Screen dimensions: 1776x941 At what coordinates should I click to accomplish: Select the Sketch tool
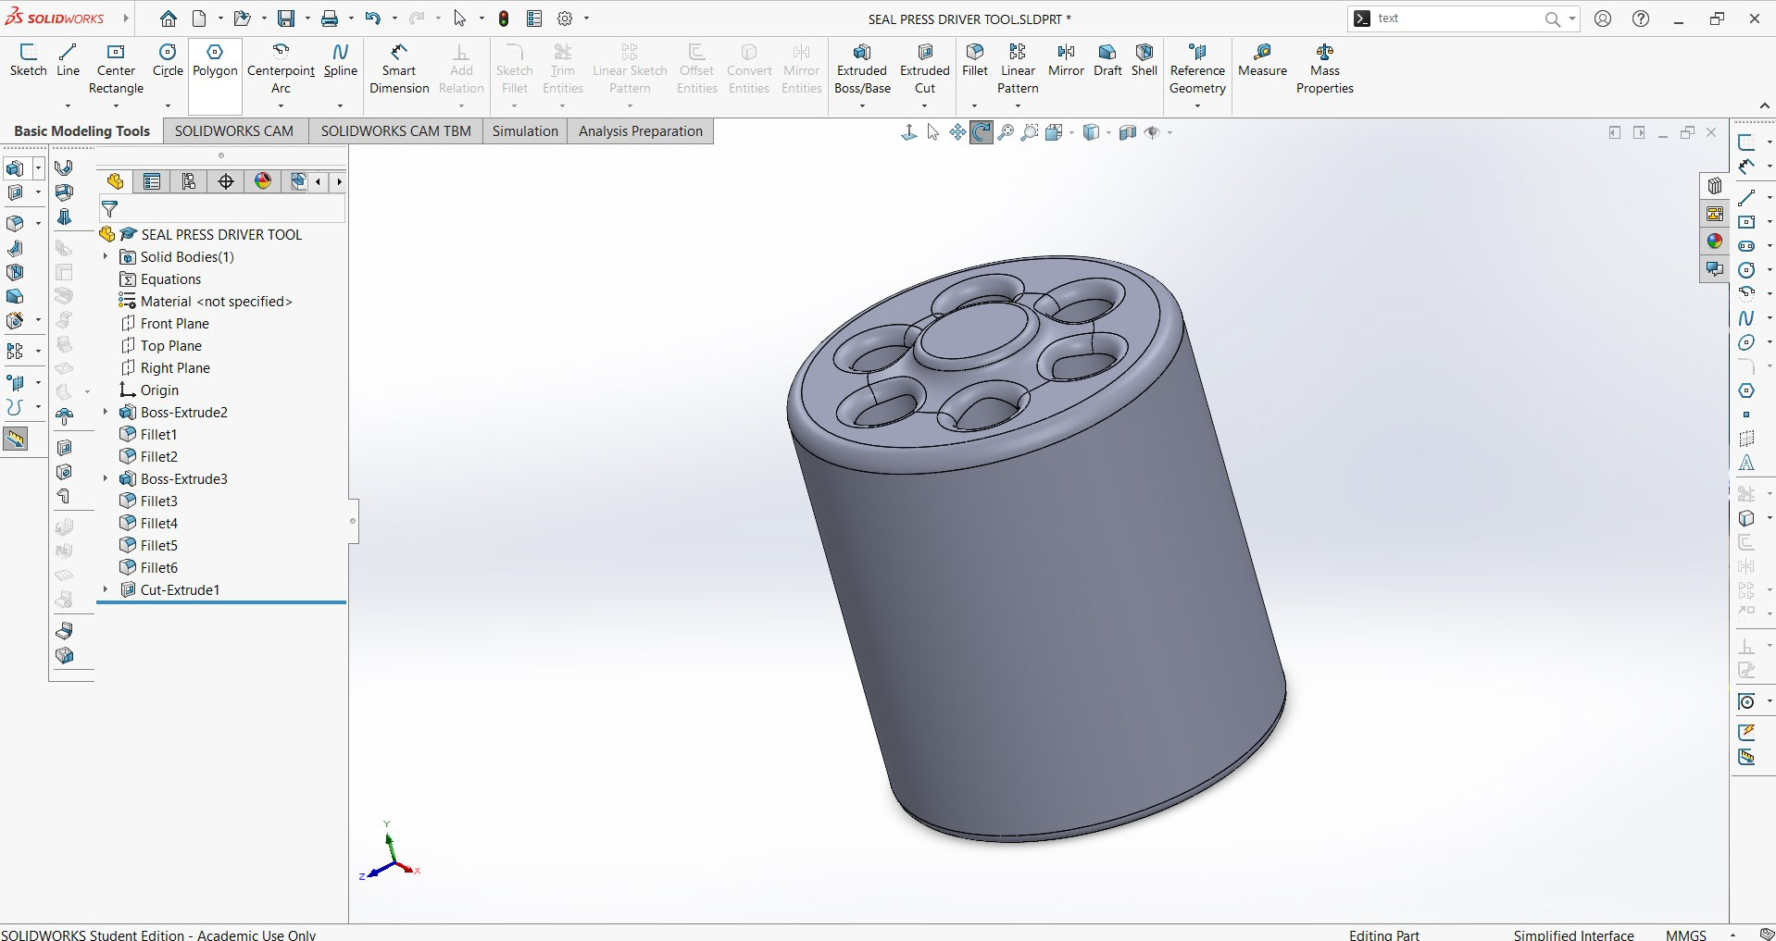pyautogui.click(x=28, y=60)
